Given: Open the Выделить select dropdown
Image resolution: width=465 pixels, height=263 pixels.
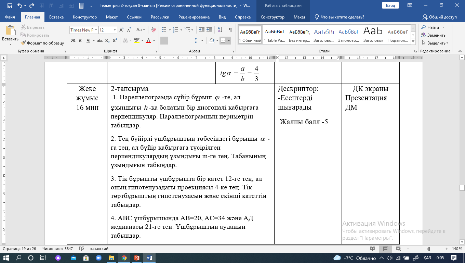Looking at the screenshot, I should (435, 43).
